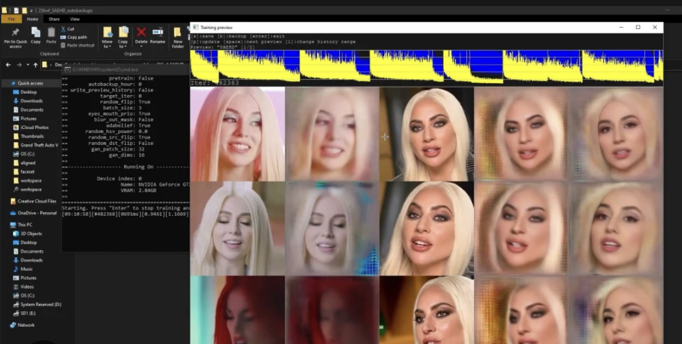Go forward with the Forward arrow

point(19,65)
